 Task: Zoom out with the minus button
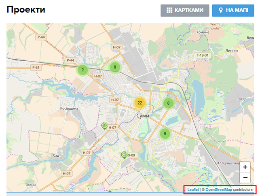point(245,177)
